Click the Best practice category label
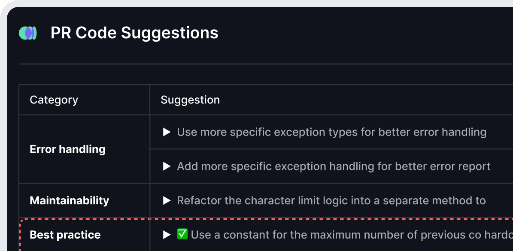Image resolution: width=513 pixels, height=251 pixels. (x=65, y=235)
